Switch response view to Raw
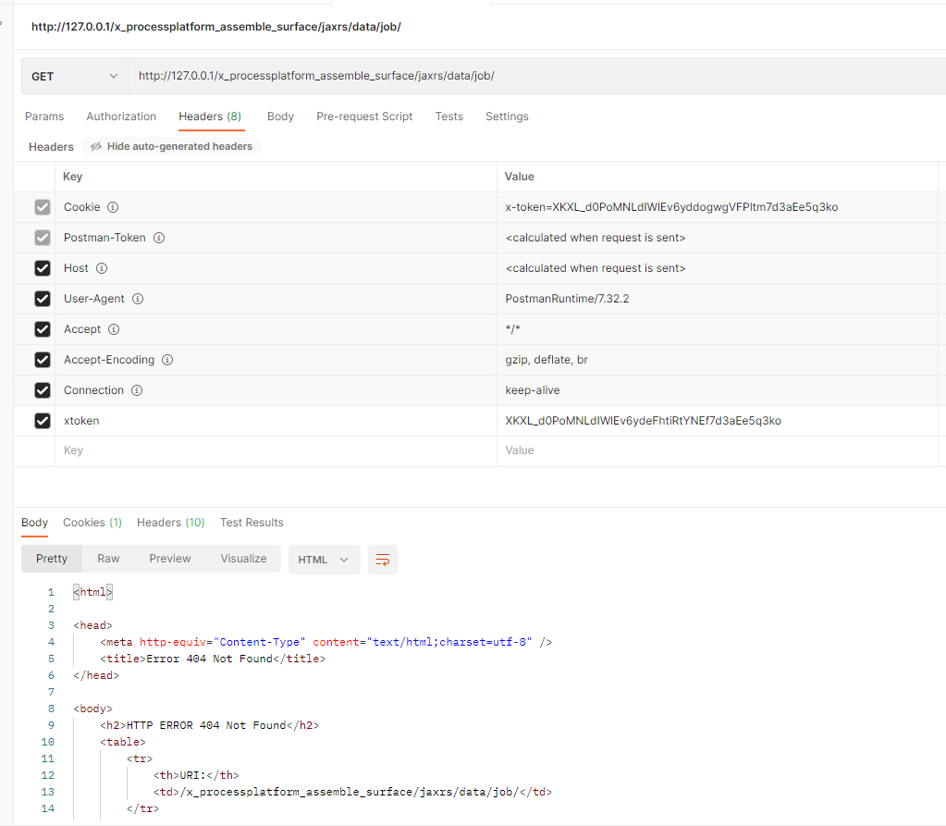Image resolution: width=946 pixels, height=826 pixels. point(108,559)
